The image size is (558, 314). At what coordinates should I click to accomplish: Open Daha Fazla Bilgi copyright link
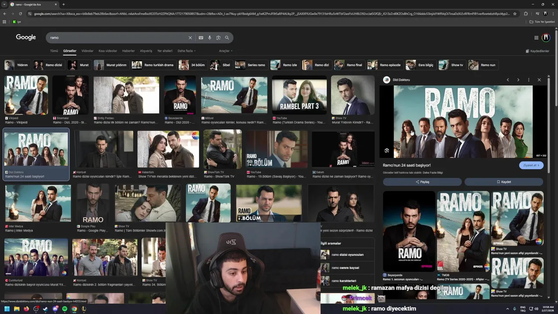click(x=433, y=173)
